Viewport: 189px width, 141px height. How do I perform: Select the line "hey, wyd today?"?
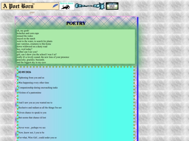(x=24, y=49)
